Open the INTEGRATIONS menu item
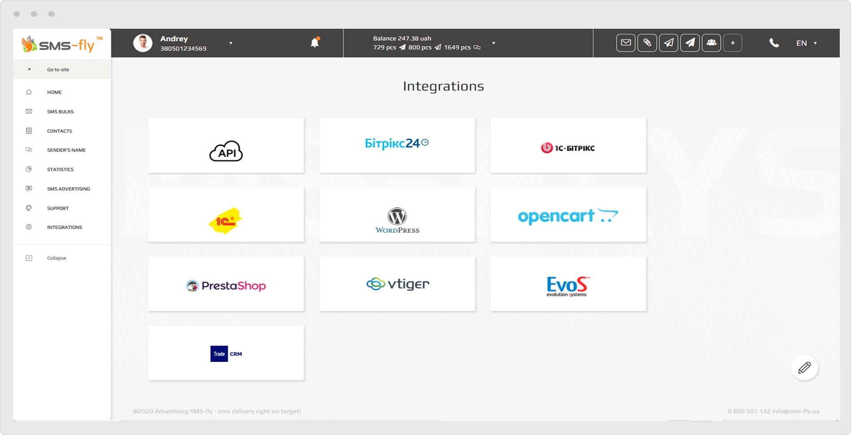Screen dimensions: 851x435 (x=64, y=227)
